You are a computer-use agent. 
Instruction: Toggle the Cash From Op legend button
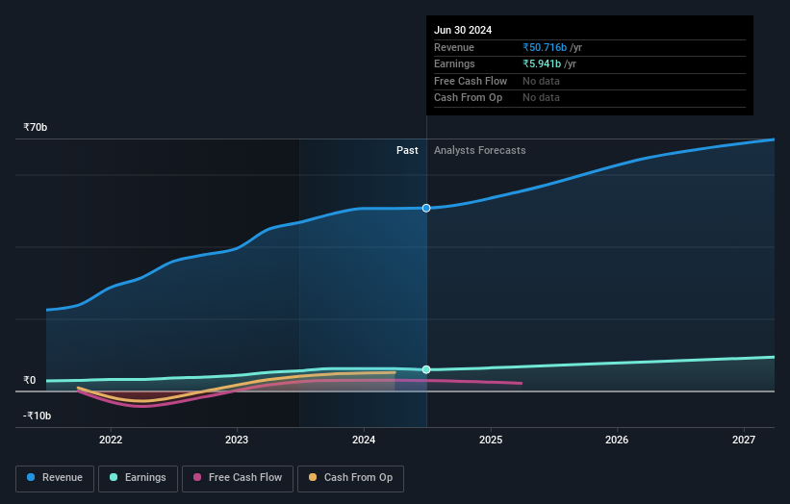coord(350,478)
